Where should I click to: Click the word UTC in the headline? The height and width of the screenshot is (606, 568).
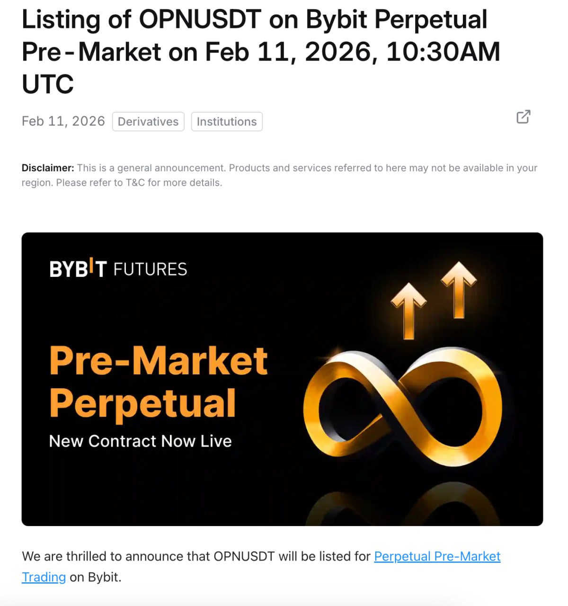point(48,84)
